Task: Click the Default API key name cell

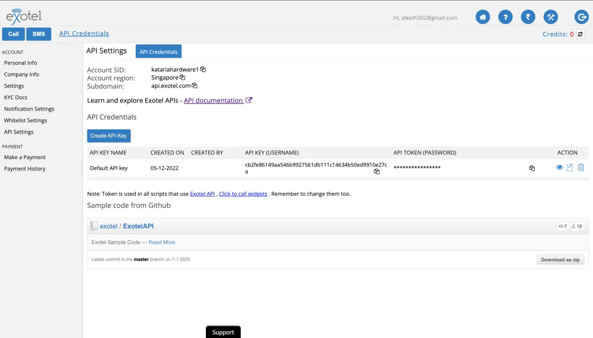Action: click(109, 168)
